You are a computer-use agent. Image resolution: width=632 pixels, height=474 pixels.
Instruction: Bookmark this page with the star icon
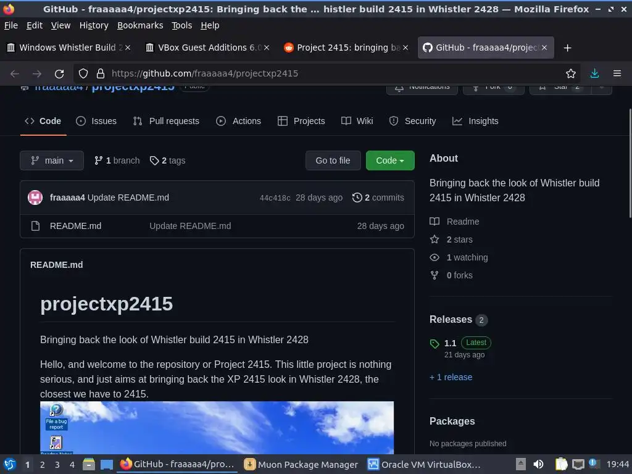[571, 73]
